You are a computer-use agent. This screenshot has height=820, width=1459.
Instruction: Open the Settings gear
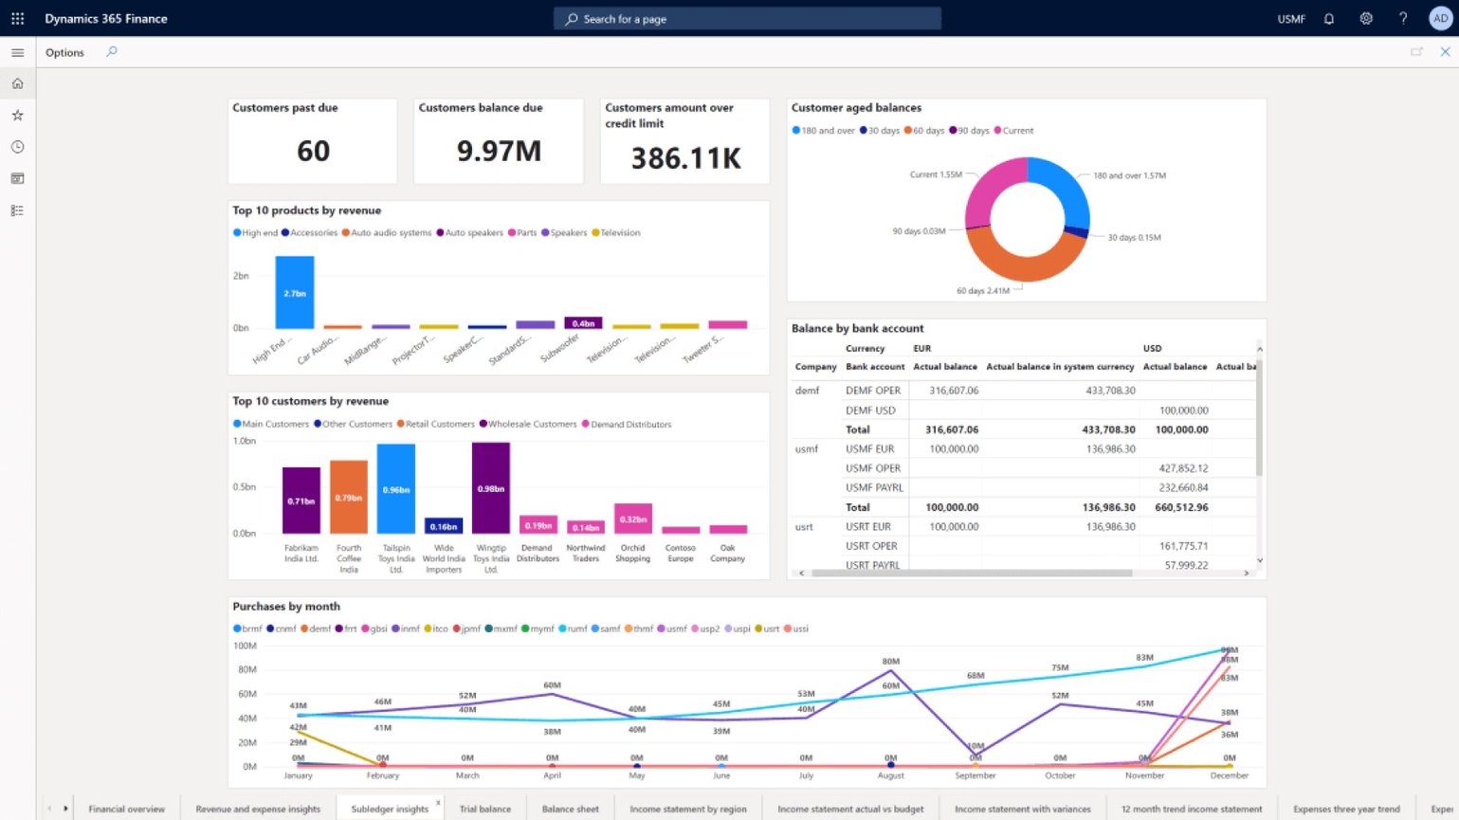tap(1365, 18)
